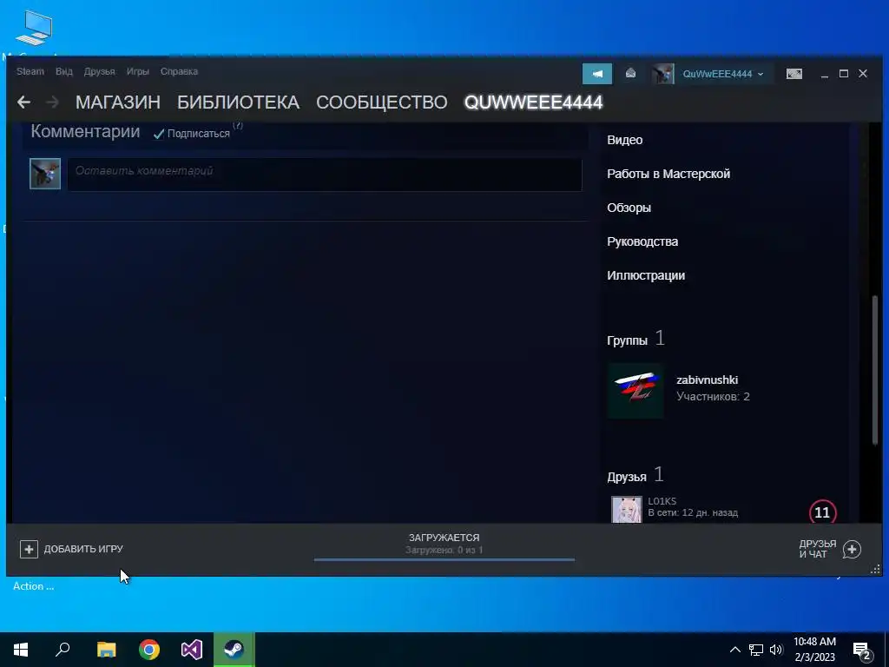
Task: Open the Друзья section link
Action: pyautogui.click(x=627, y=477)
